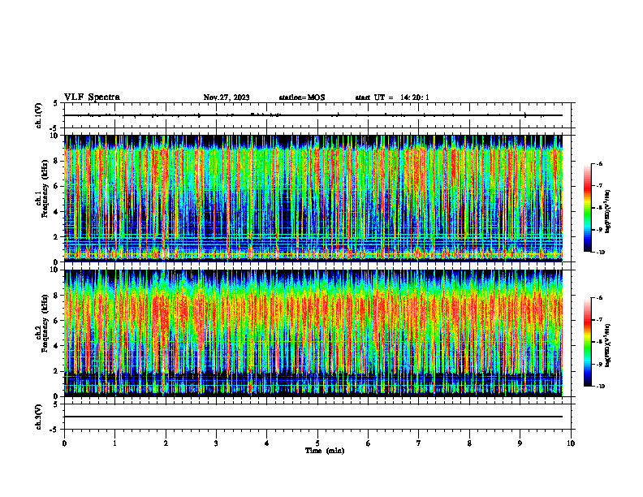Click the ch.2 spectrogram color scale bar

587,342
